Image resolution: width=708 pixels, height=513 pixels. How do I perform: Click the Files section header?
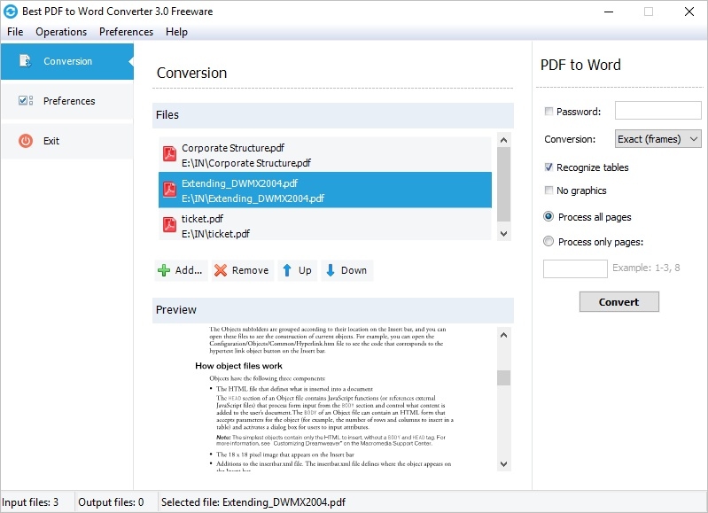point(333,115)
